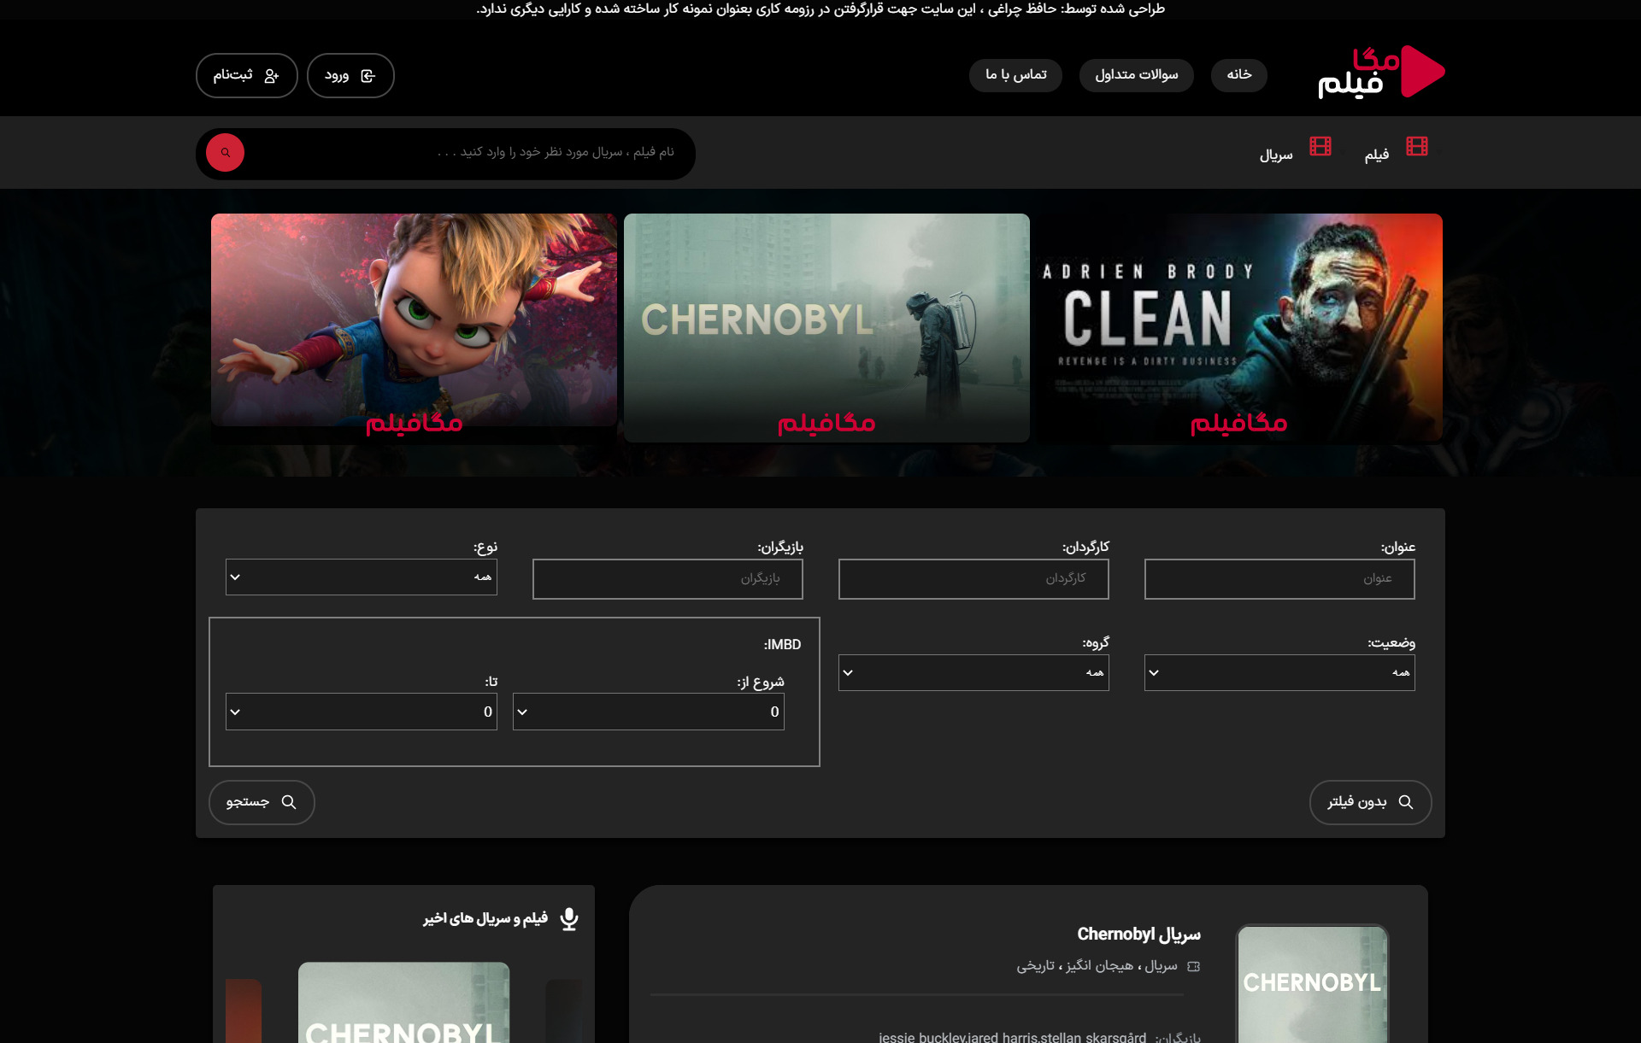Click the ورود login button
Screen dimensions: 1641x1043
tap(350, 76)
